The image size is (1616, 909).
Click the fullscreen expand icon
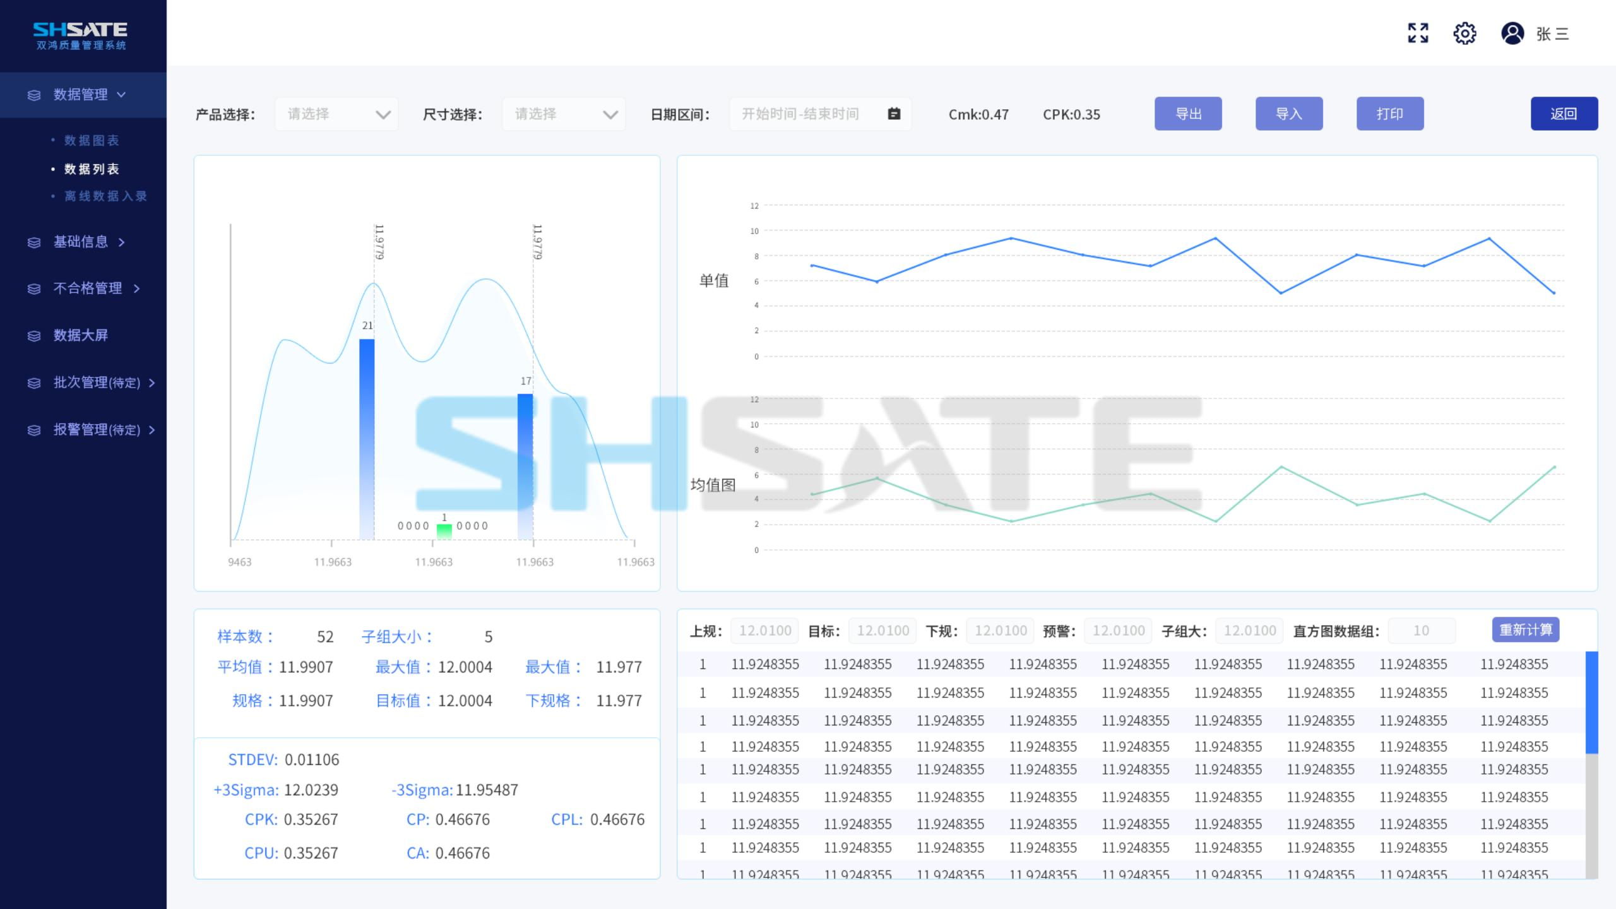tap(1418, 33)
